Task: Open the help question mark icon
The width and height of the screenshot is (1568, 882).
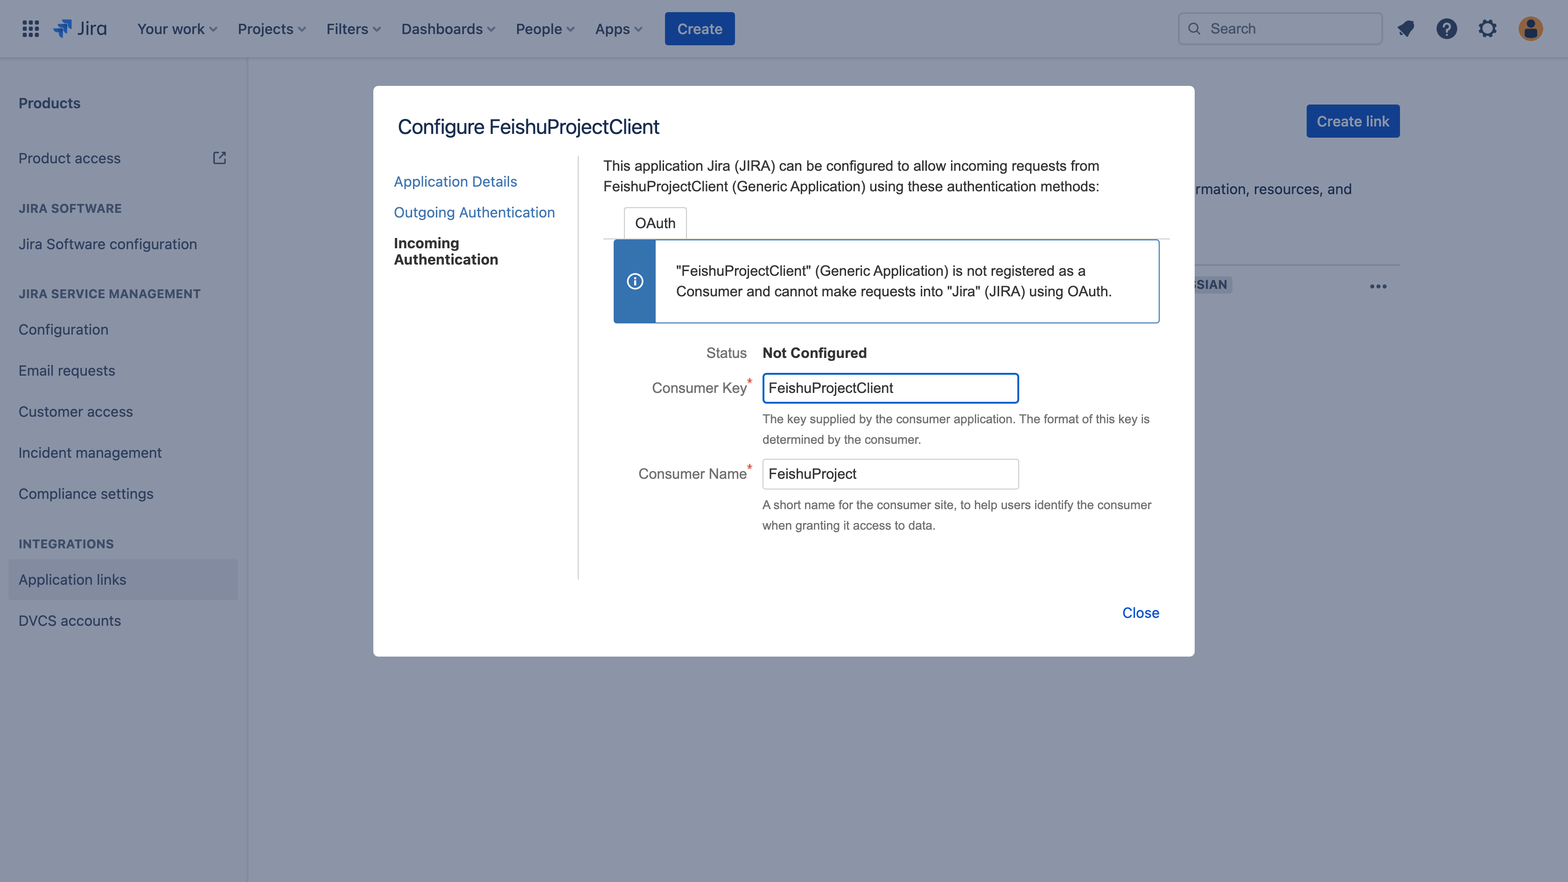Action: 1446,28
